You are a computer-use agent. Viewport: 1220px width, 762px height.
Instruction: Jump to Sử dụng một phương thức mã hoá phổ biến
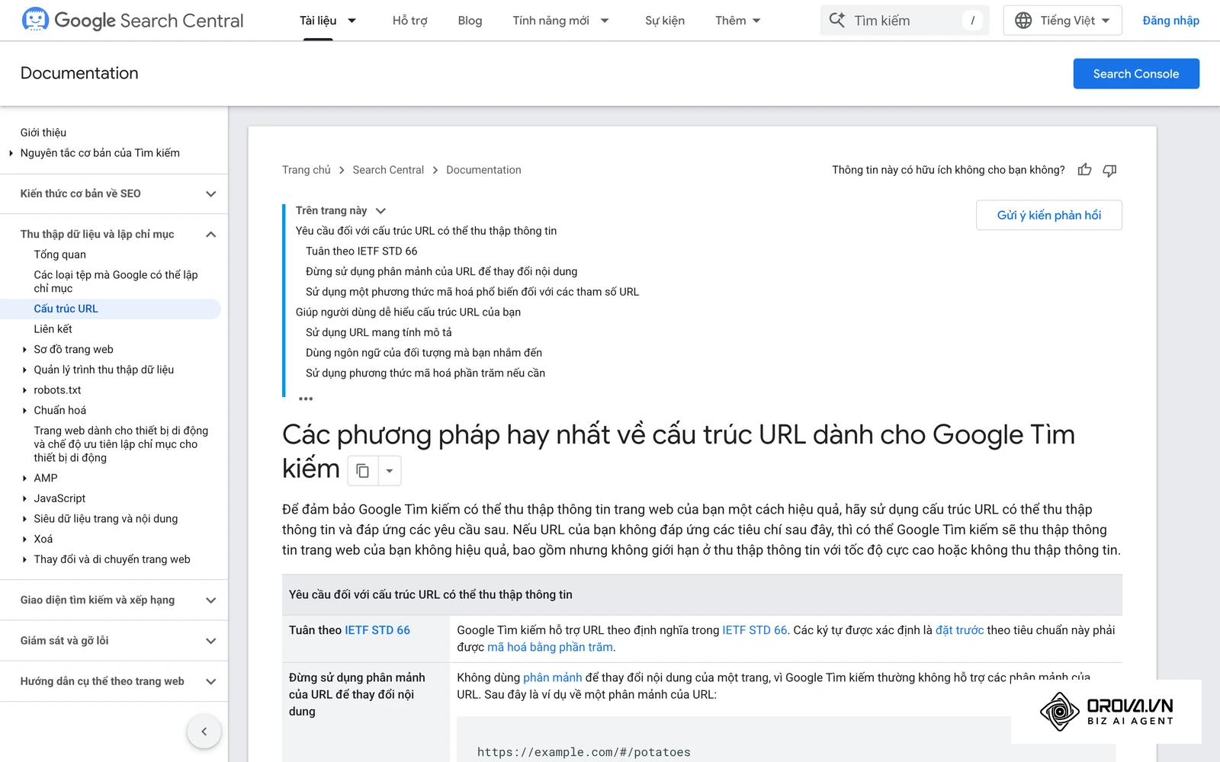click(473, 292)
